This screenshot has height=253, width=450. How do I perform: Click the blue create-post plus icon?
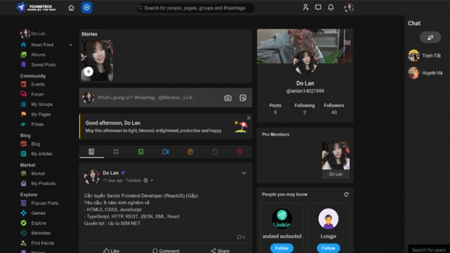87,7
